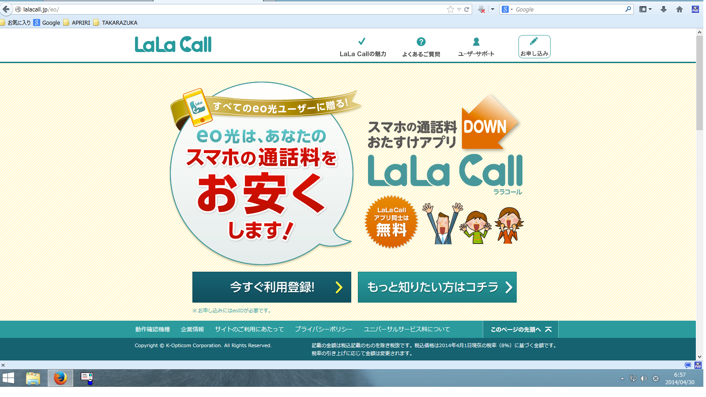Open the Google search engine selector
The image size is (706, 397).
pos(507,9)
